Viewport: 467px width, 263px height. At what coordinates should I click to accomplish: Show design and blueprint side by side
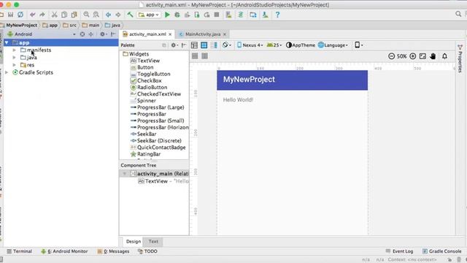(214, 45)
